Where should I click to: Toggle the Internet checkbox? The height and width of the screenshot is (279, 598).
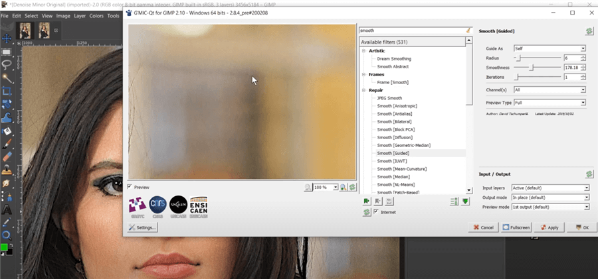point(377,212)
